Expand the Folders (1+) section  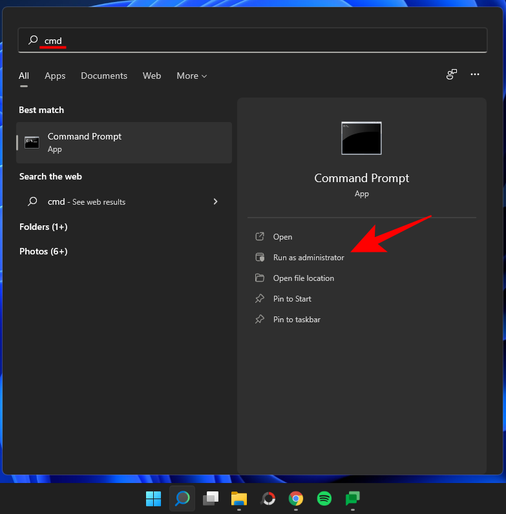click(43, 227)
